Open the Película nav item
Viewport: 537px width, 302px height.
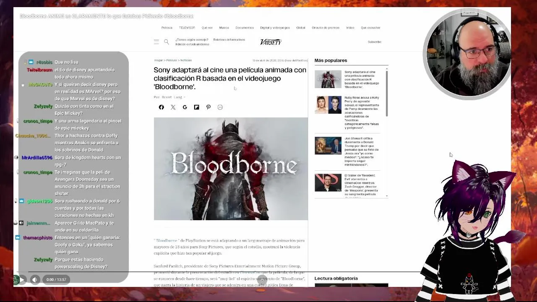pyautogui.click(x=167, y=28)
